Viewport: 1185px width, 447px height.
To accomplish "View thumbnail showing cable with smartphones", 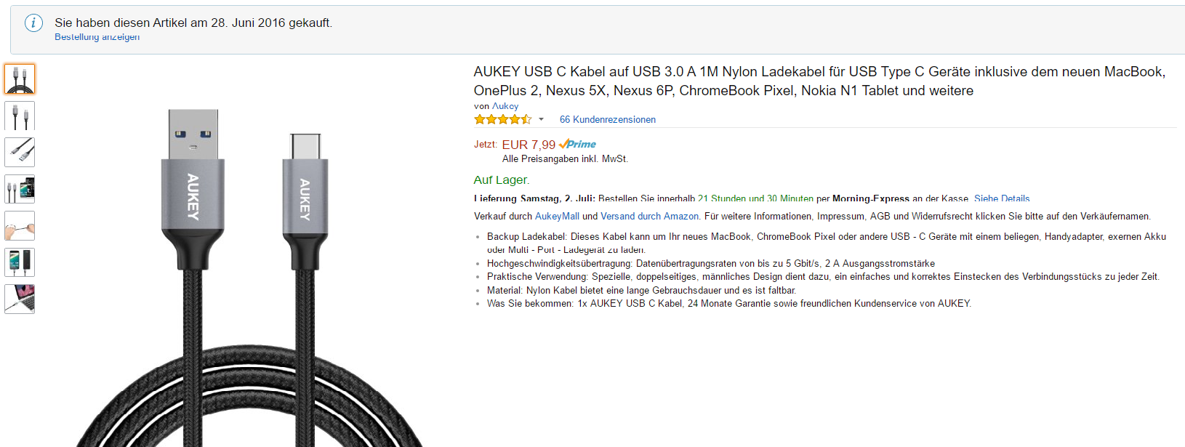I will pyautogui.click(x=20, y=189).
